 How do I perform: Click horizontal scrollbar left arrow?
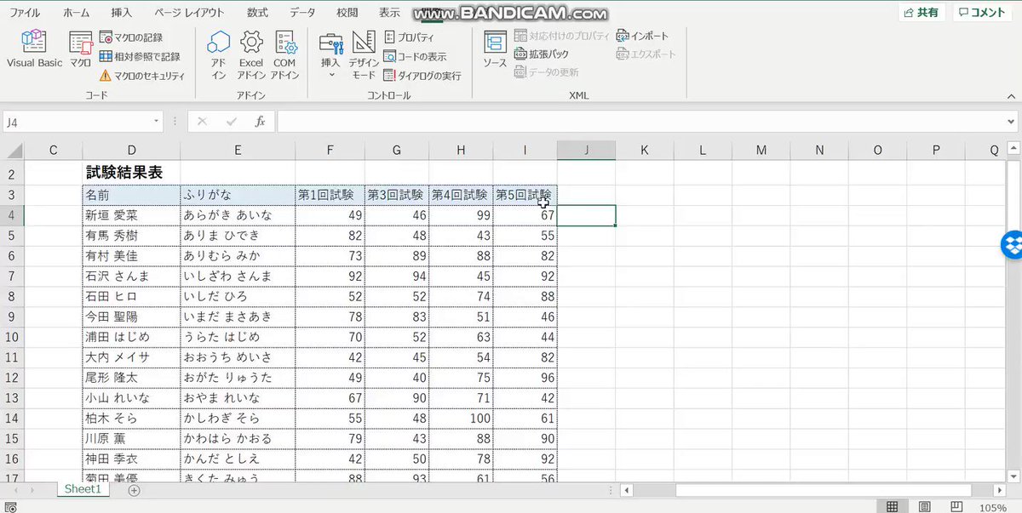(x=627, y=490)
